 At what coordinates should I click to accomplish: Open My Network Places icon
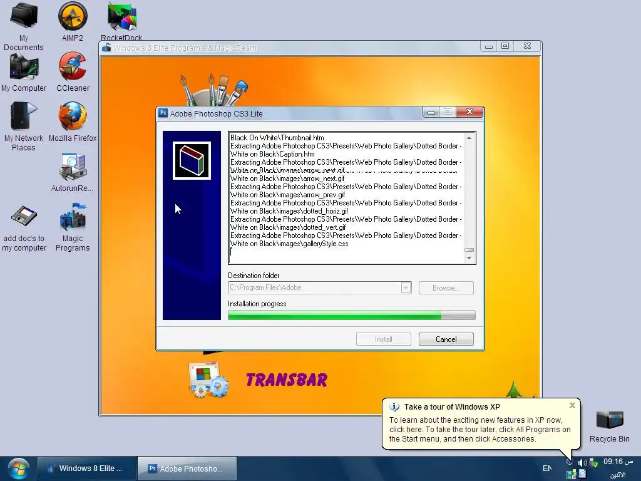pyautogui.click(x=24, y=126)
